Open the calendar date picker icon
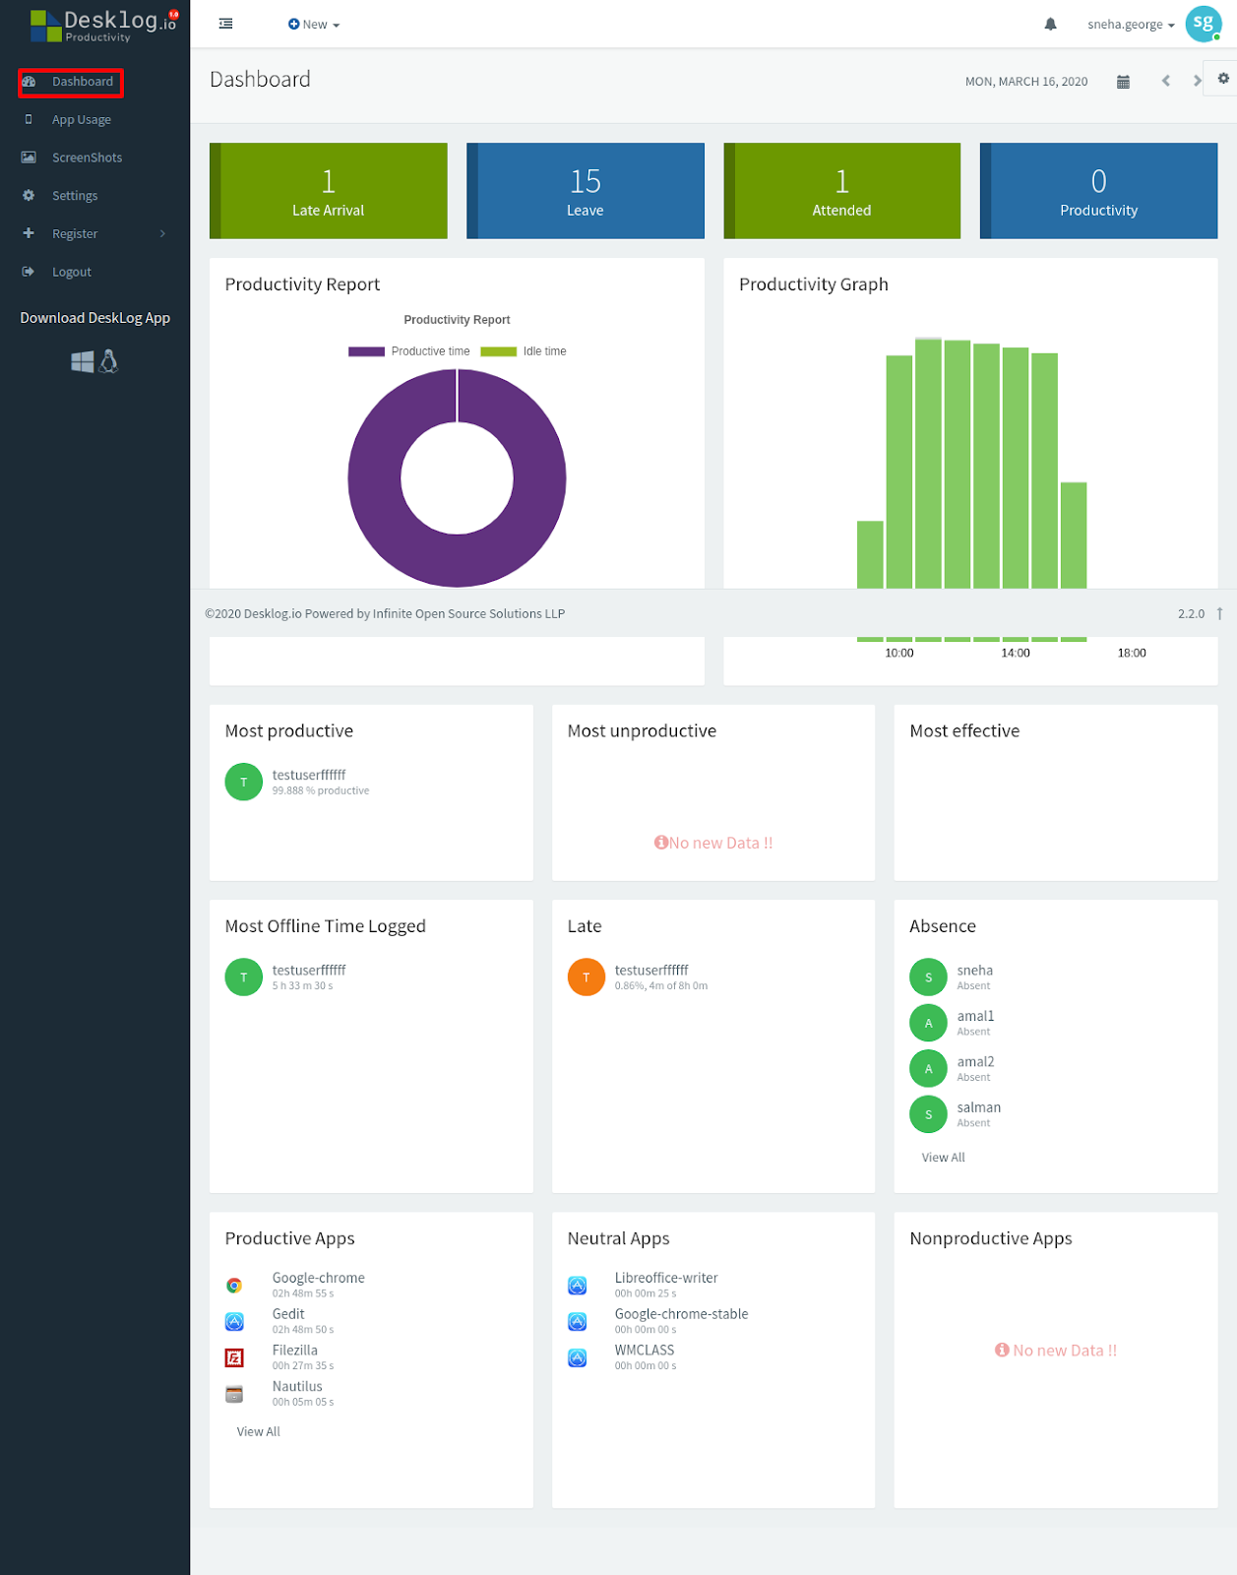This screenshot has height=1575, width=1237. (x=1123, y=82)
